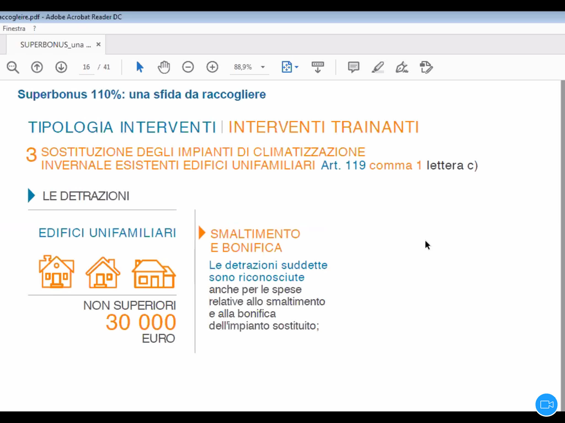Click the fit page view icon
The height and width of the screenshot is (423, 565).
coord(287,67)
